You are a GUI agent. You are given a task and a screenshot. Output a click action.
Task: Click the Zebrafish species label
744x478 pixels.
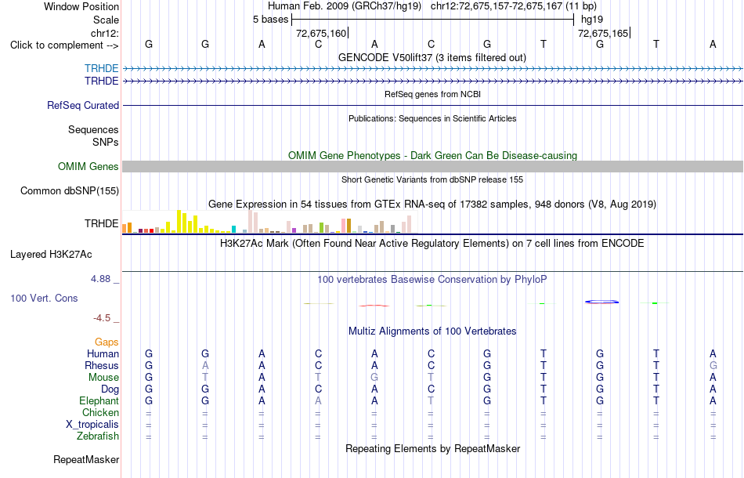98,436
